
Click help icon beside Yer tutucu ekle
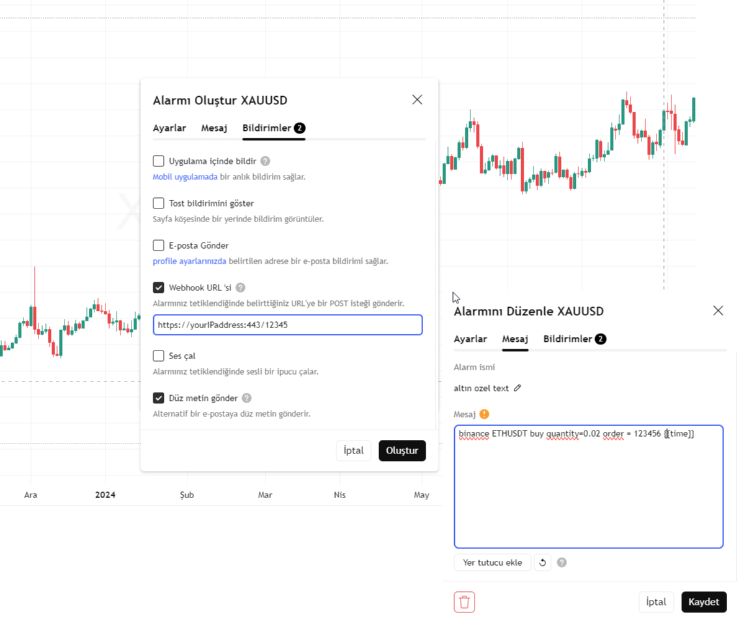point(562,563)
